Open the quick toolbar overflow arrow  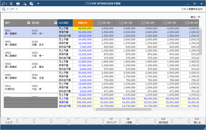[38, 4]
